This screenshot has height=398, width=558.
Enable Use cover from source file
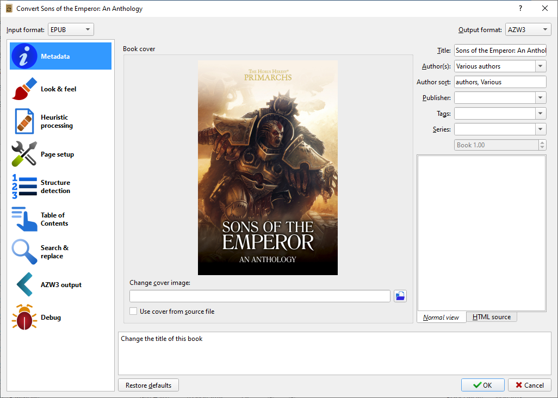(x=133, y=312)
